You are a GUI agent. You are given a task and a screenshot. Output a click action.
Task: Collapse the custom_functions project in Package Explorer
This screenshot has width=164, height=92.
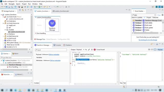[x=2, y=15]
